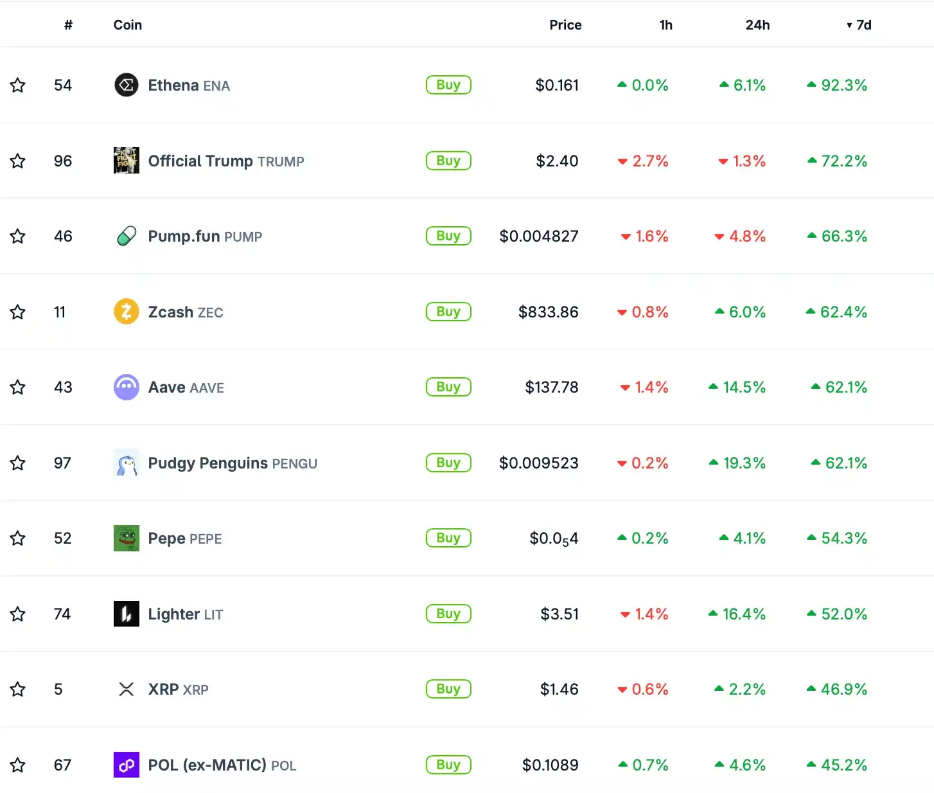934x793 pixels.
Task: Click the Zcash yellow logo icon
Action: [x=127, y=312]
